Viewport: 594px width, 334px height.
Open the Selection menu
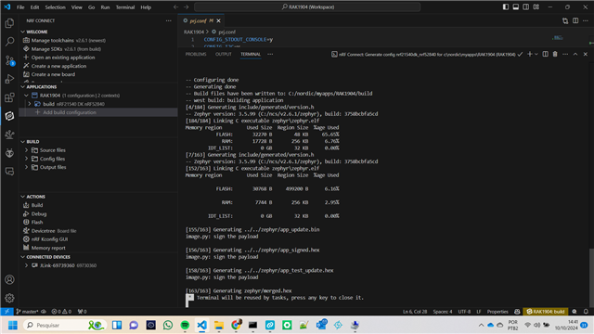(x=56, y=7)
